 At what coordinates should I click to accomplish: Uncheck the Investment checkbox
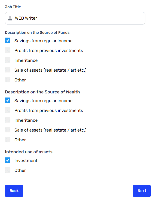(x=8, y=160)
